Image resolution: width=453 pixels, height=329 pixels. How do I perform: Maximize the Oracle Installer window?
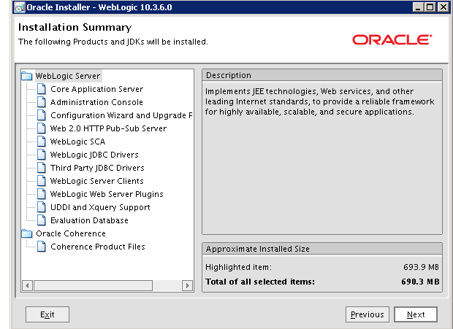(x=430, y=7)
